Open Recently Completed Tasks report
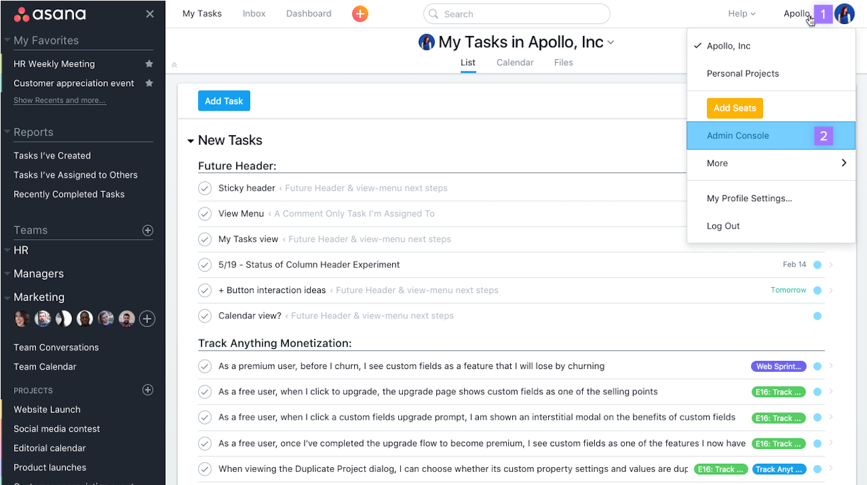 tap(69, 195)
